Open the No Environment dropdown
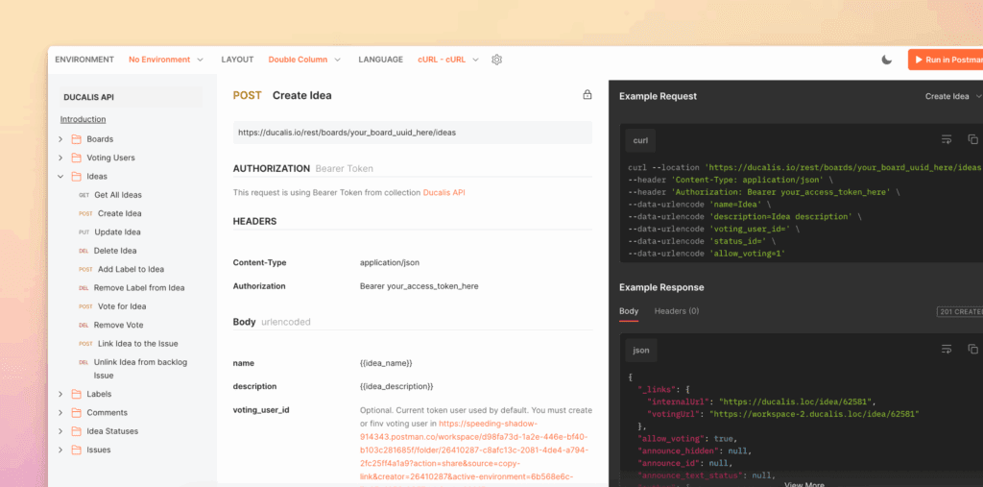Screen dimensions: 983x487 pos(165,60)
